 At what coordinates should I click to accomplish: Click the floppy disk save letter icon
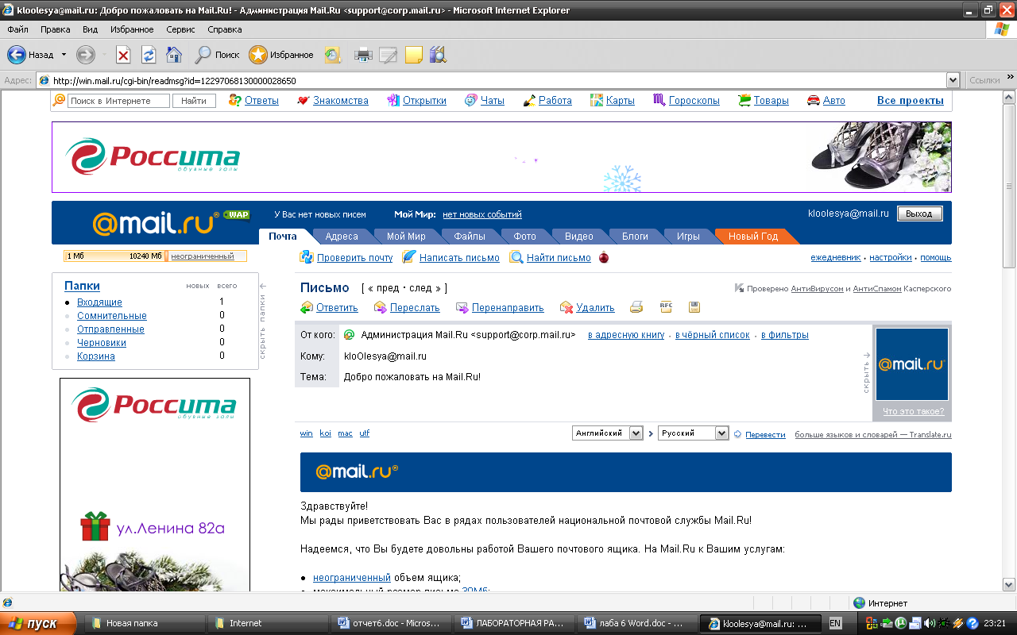(x=694, y=306)
